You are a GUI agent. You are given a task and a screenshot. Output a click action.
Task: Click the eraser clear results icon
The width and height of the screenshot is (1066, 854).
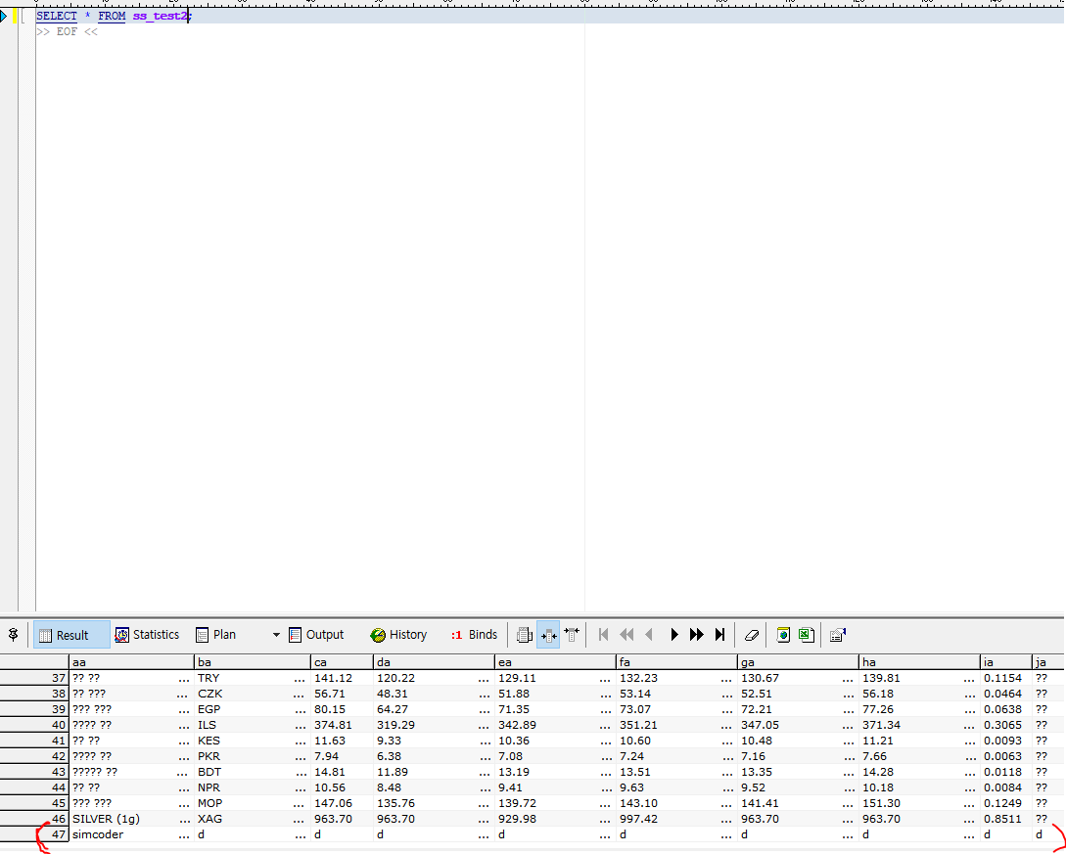751,635
